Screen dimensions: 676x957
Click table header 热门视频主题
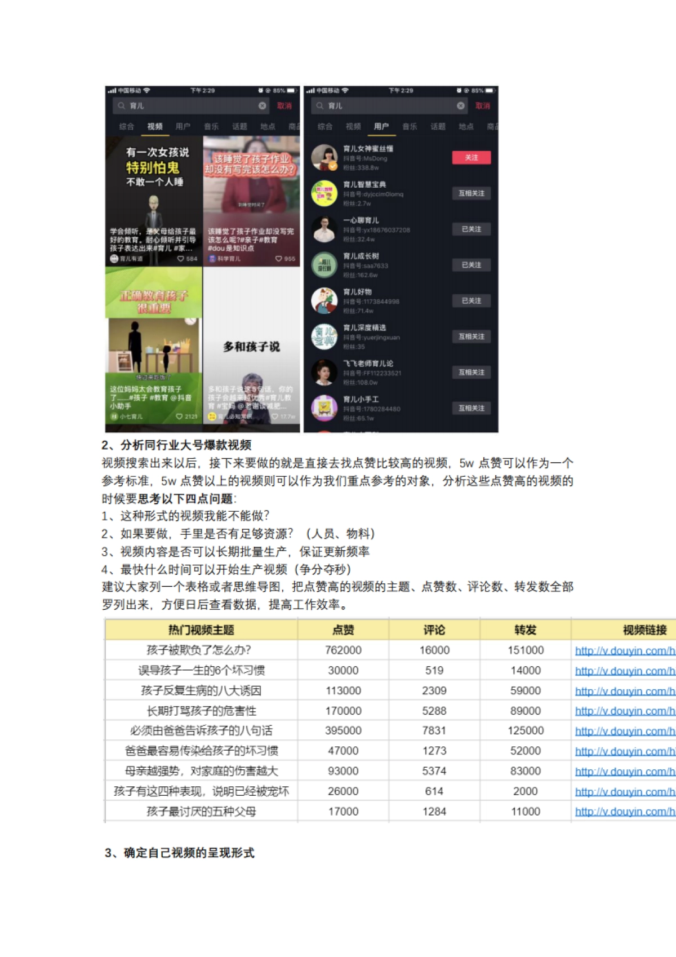pos(201,630)
